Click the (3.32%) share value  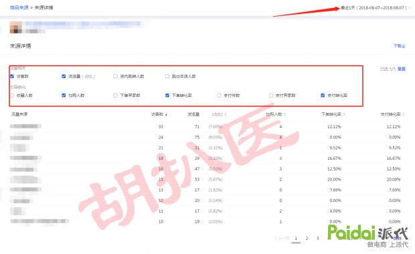216,148
